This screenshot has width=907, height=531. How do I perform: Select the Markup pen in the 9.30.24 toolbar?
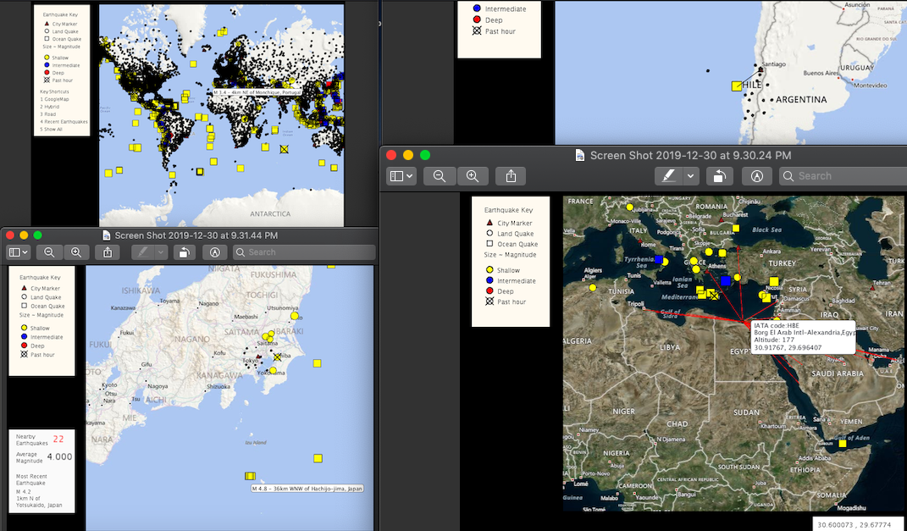tap(669, 176)
